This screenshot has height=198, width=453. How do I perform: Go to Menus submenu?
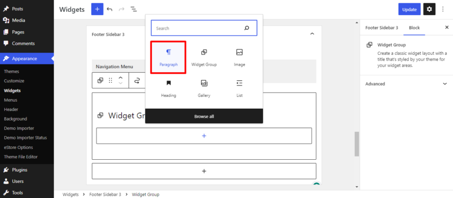[x=11, y=100]
